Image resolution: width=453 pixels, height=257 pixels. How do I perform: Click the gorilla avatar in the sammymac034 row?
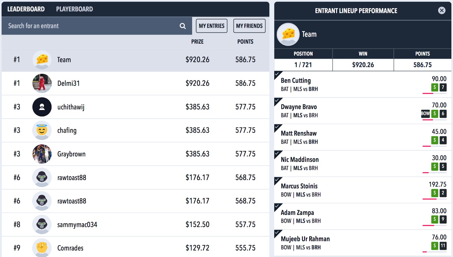[42, 224]
